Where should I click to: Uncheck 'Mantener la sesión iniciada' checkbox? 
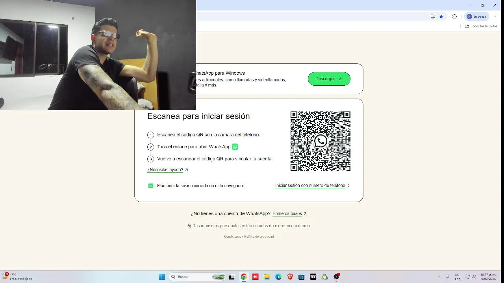click(150, 186)
